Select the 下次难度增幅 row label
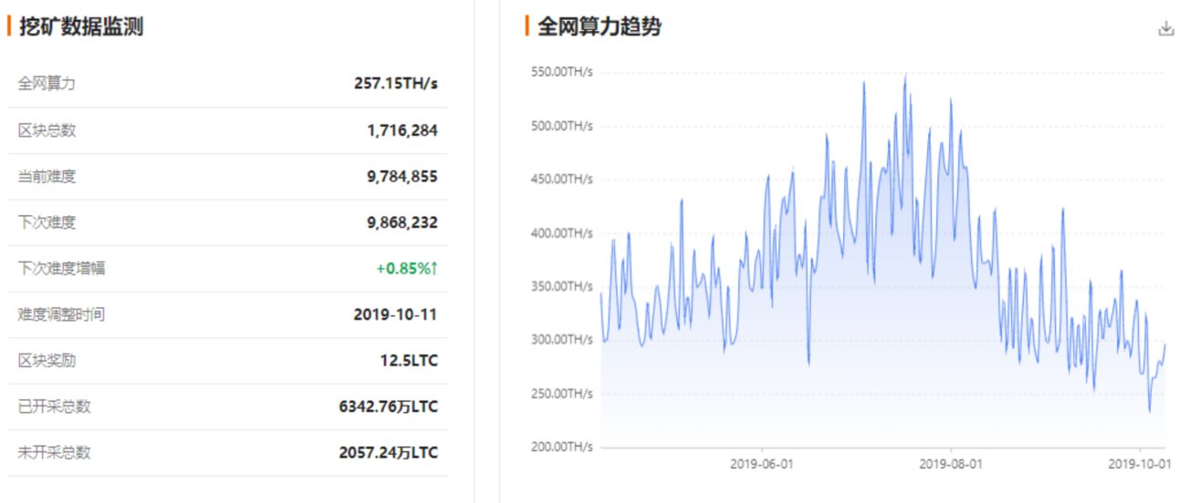 coord(61,268)
